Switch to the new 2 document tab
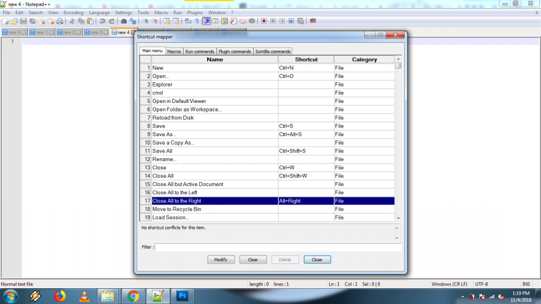The image size is (541, 304). click(69, 32)
